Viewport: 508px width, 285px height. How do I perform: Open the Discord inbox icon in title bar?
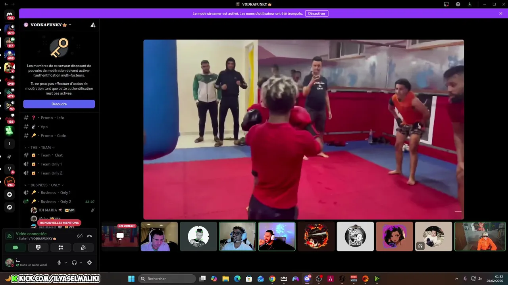[446, 4]
